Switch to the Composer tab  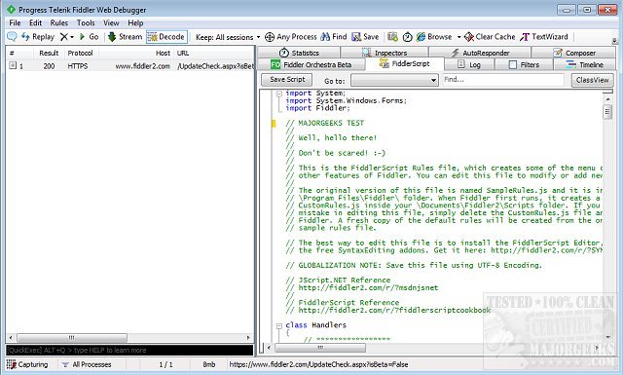573,53
